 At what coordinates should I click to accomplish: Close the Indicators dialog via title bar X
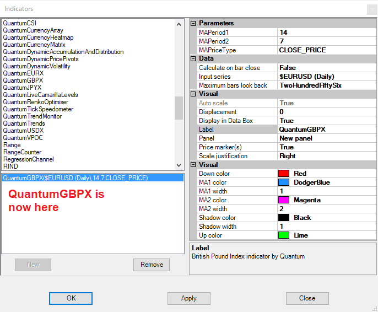[x=372, y=9]
